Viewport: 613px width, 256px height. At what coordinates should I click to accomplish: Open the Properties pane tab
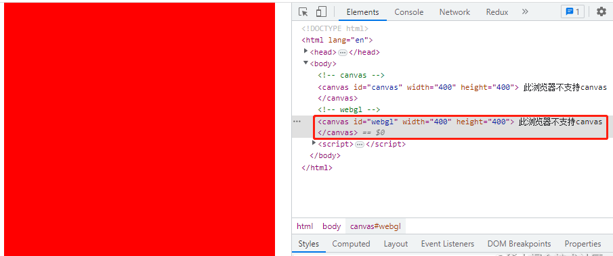click(x=583, y=244)
